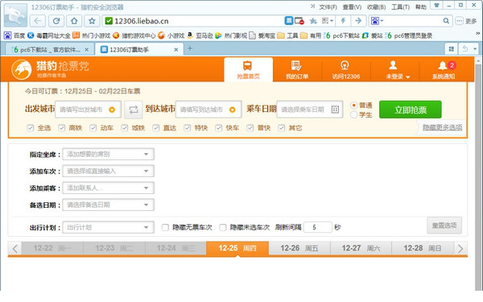Screen dimensions: 483x302
Task: Open the Baidu search engine selector
Action: [x=377, y=21]
